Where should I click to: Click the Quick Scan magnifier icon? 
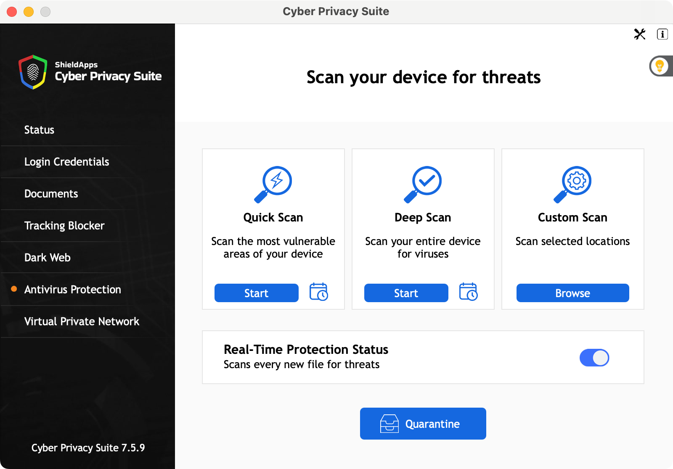coord(273,184)
